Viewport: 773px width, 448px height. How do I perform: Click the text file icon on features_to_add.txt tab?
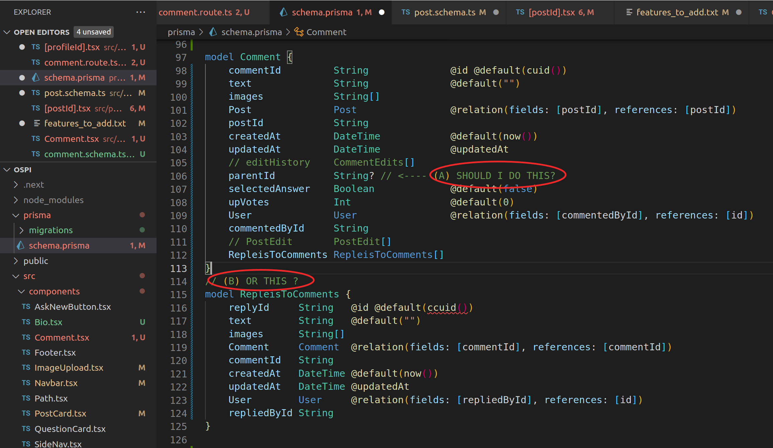(629, 12)
